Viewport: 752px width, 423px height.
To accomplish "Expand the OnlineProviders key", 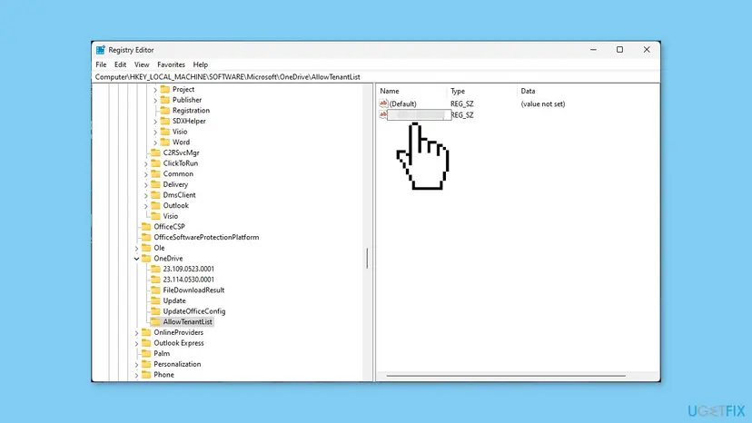I will pos(136,332).
